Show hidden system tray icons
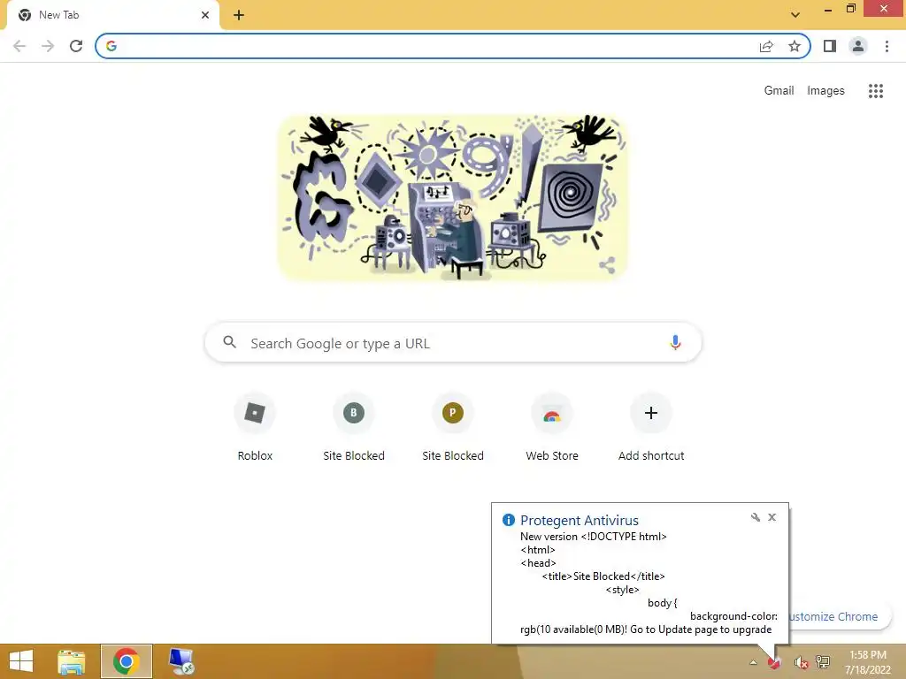 [x=754, y=662]
